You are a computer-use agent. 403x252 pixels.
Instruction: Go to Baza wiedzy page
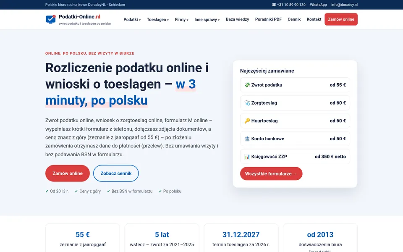(238, 19)
